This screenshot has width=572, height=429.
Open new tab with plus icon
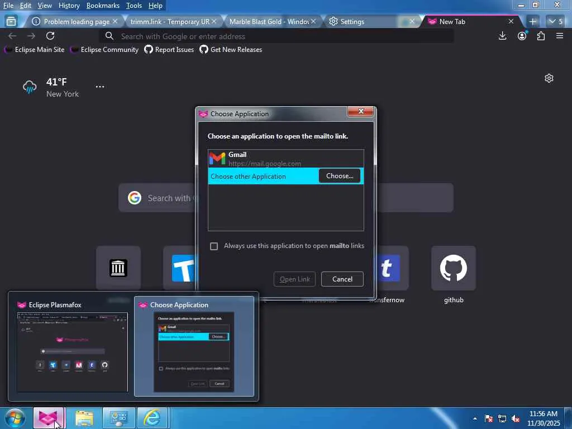[532, 22]
